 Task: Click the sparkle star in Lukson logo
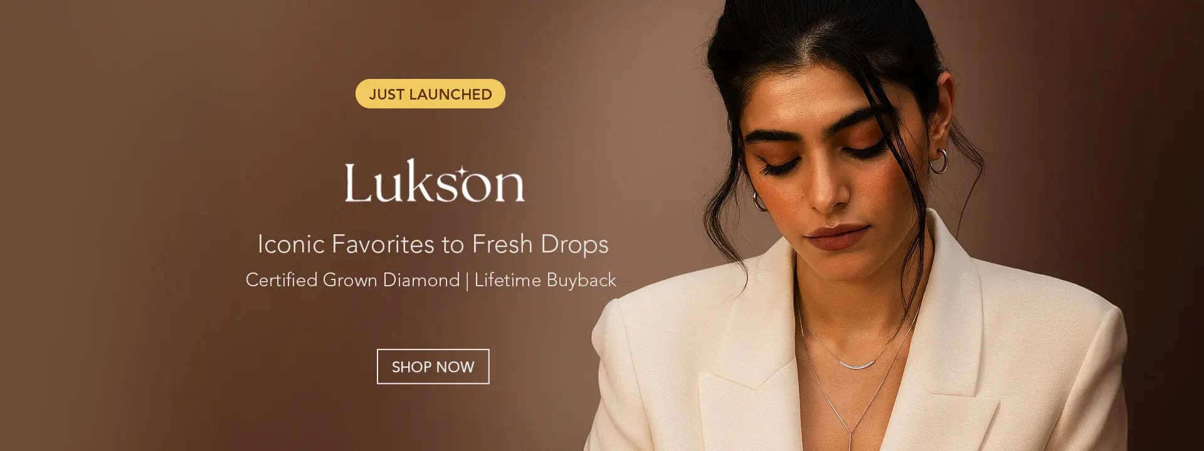click(462, 172)
